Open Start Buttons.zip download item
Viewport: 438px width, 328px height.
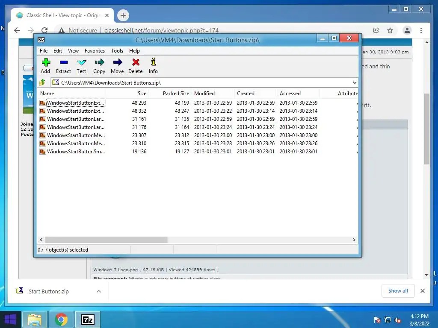[x=49, y=291]
